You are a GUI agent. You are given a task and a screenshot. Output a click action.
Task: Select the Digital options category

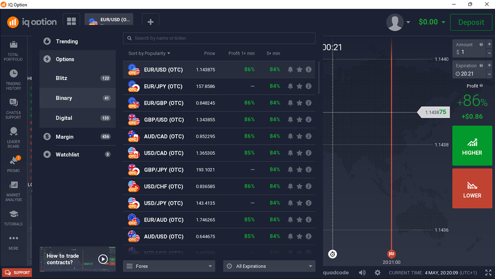[64, 118]
